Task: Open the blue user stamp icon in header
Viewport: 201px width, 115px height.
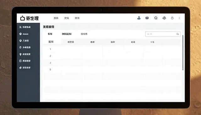Action: pyautogui.click(x=139, y=18)
